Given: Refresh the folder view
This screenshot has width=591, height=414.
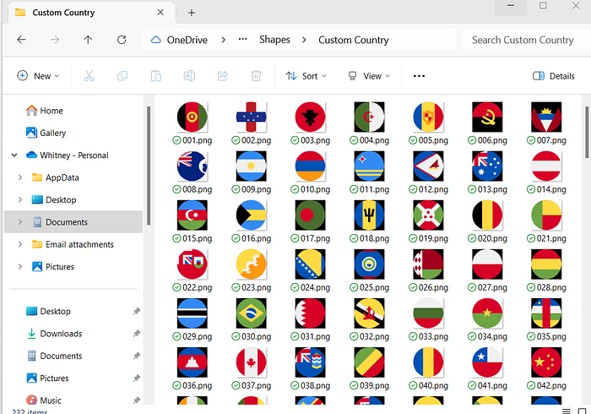Looking at the screenshot, I should pos(122,40).
